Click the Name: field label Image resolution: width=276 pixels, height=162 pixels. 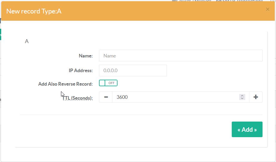[86, 56]
